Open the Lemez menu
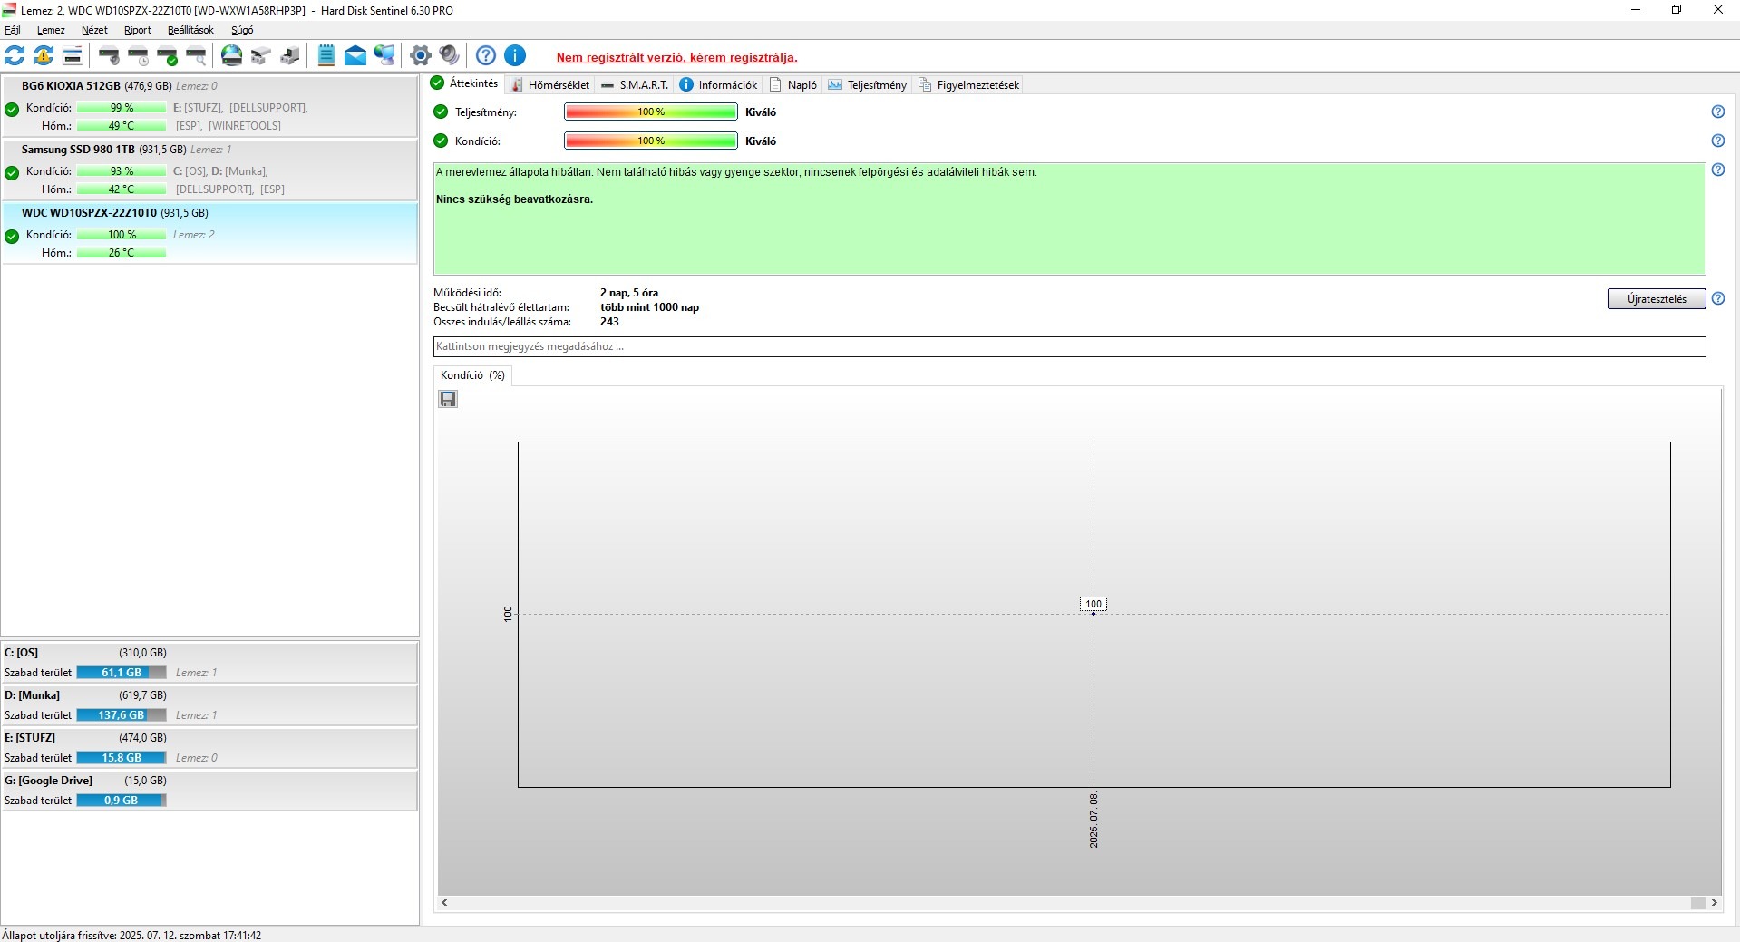This screenshot has width=1740, height=942. point(51,30)
